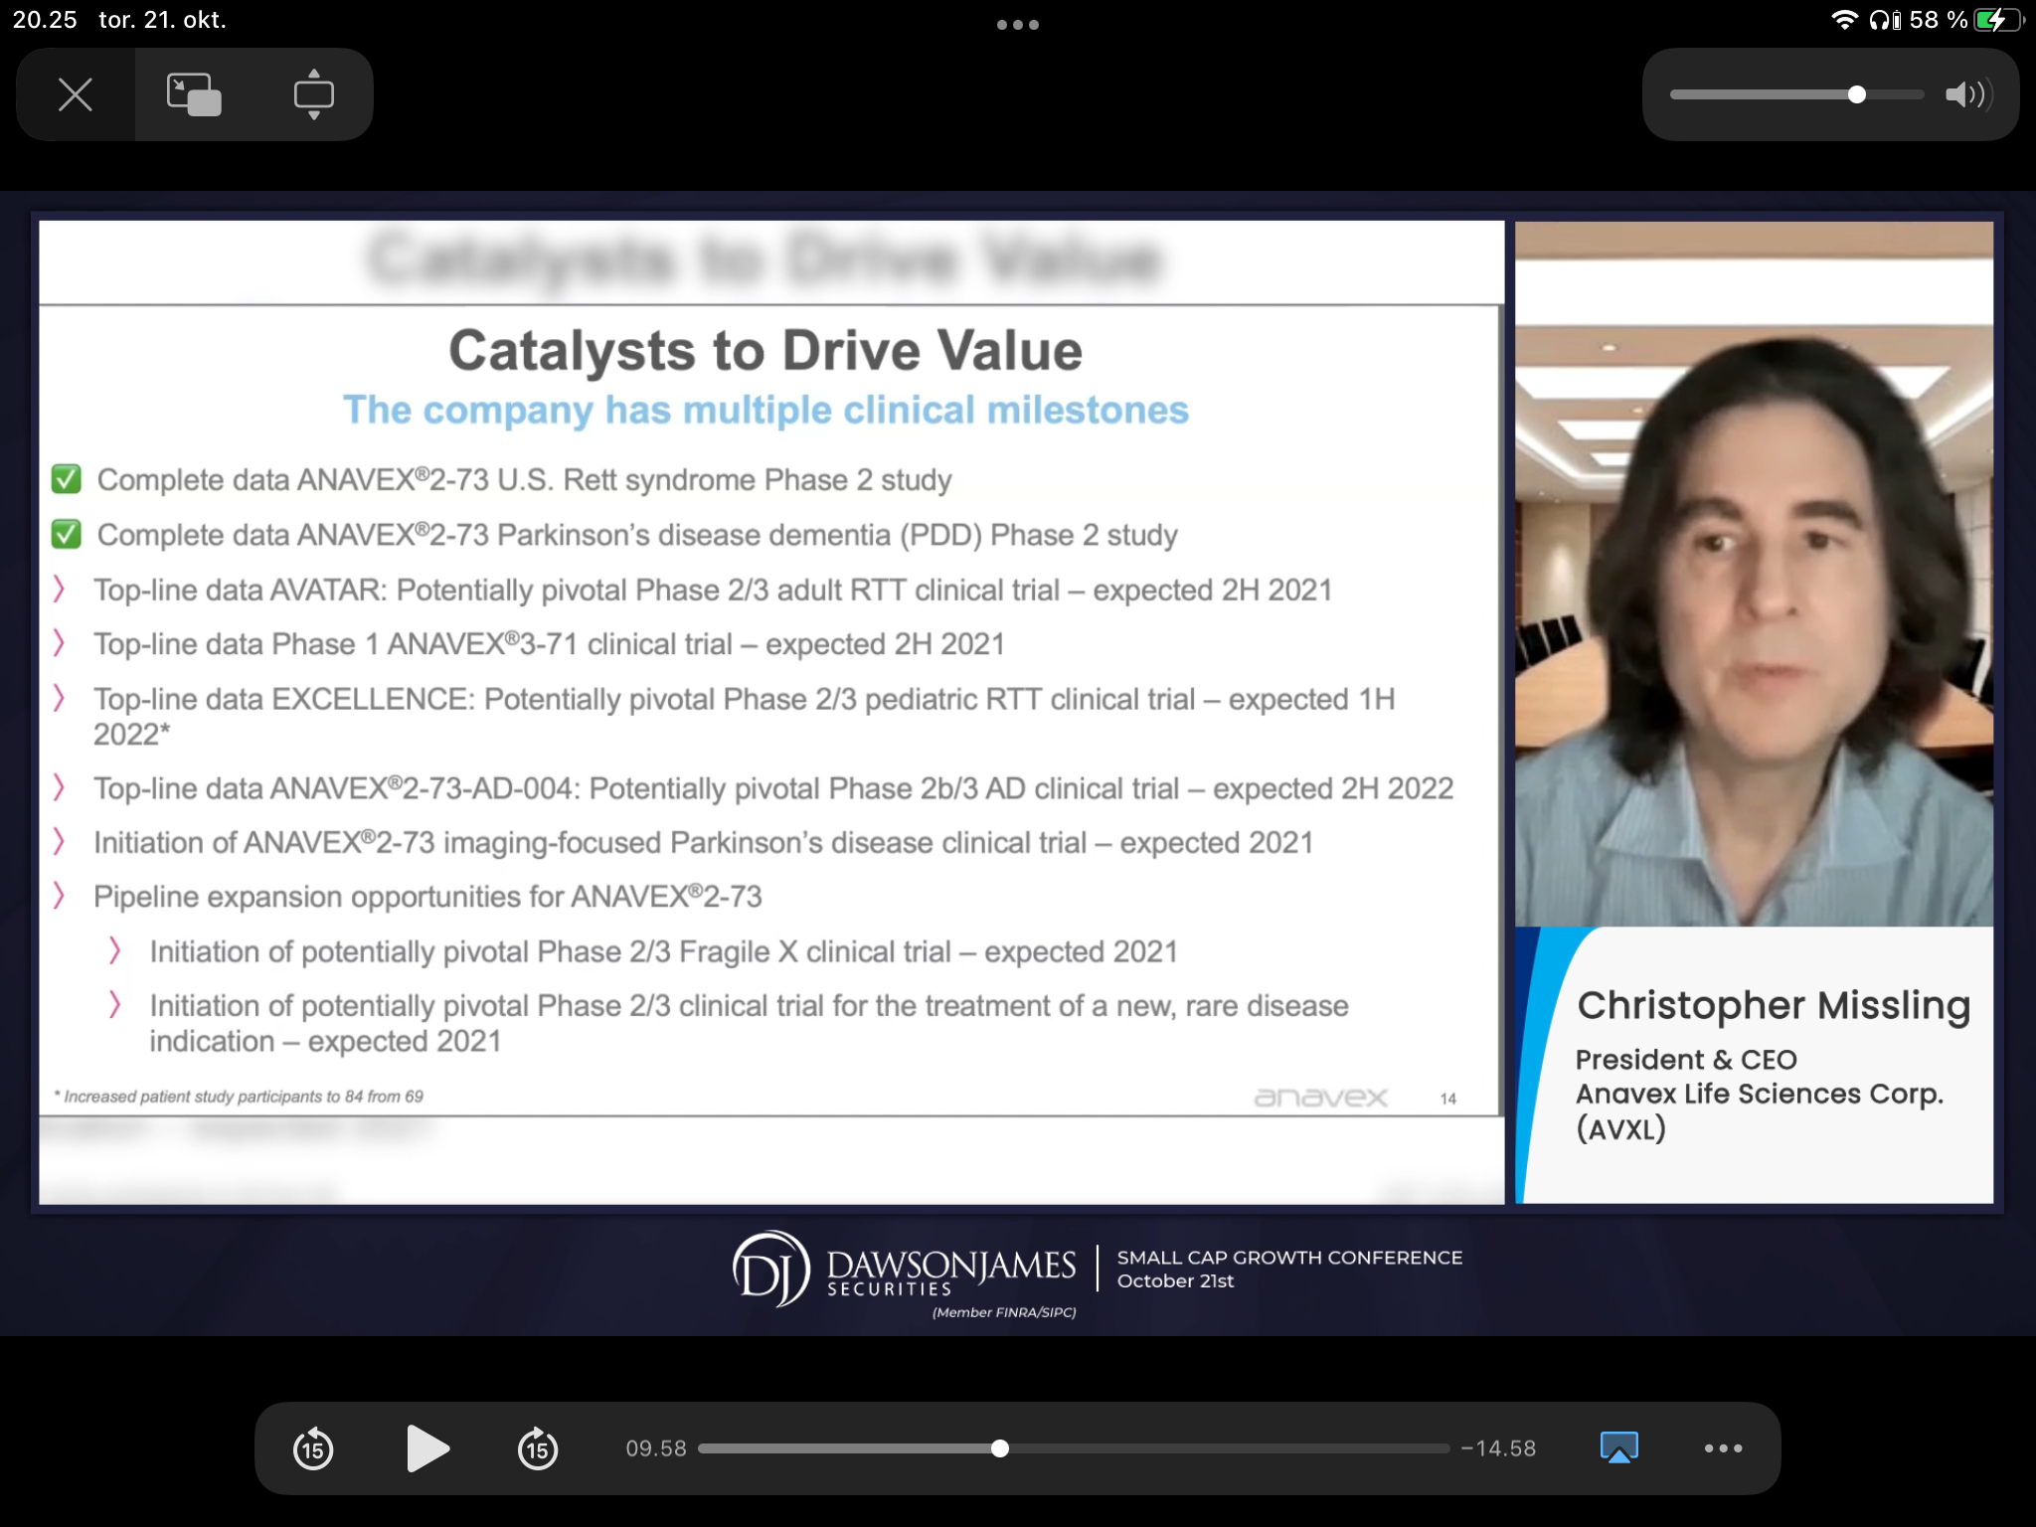Open more playback options menu
The height and width of the screenshot is (1527, 2036).
[x=1723, y=1448]
